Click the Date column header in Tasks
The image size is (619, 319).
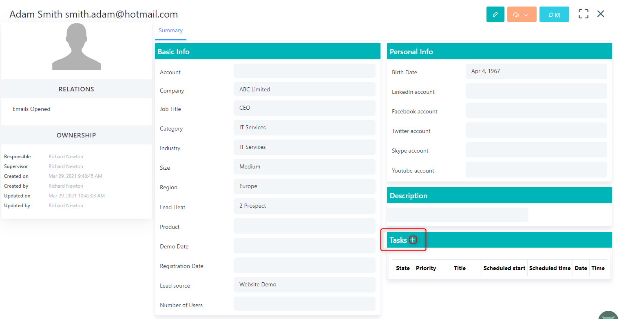click(x=581, y=268)
